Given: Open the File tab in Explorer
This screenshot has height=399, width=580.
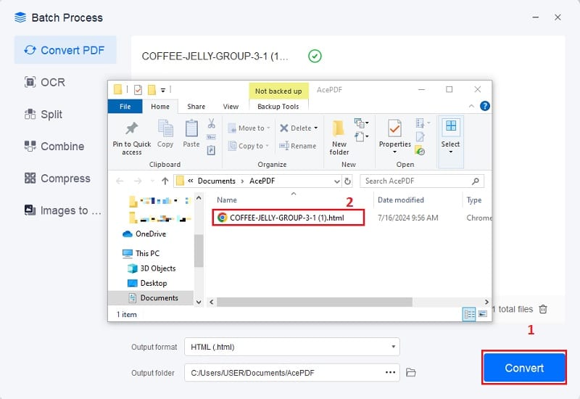Looking at the screenshot, I should click(x=125, y=107).
